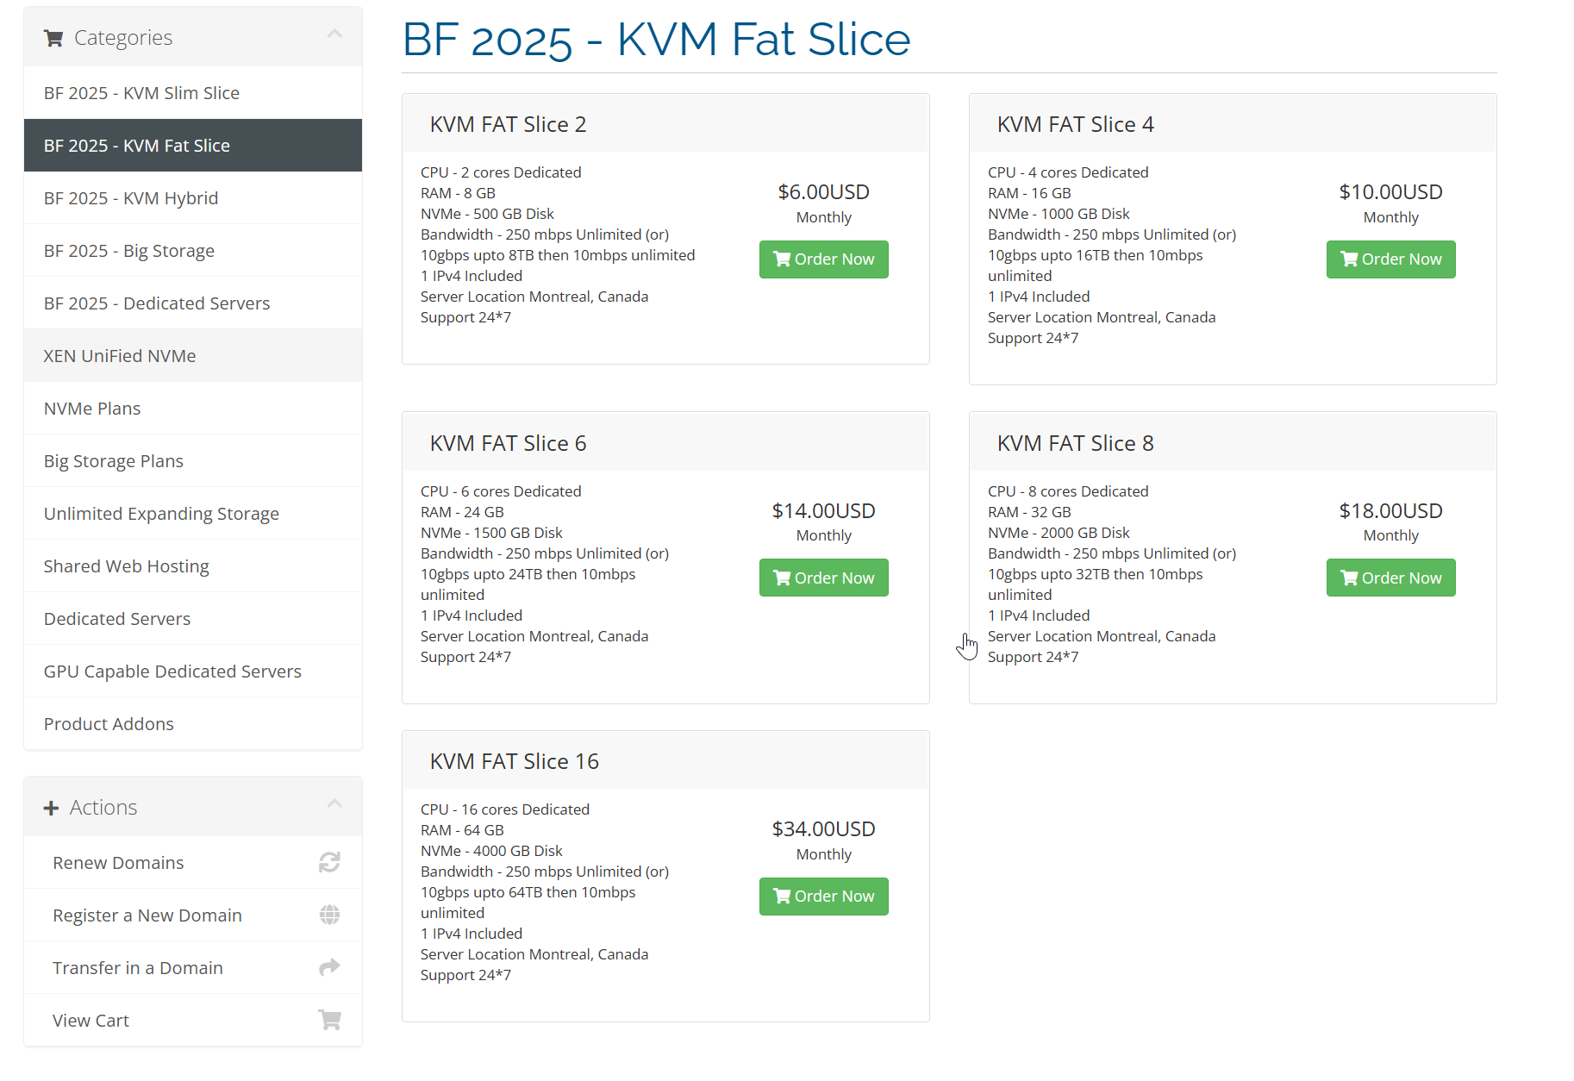
Task: Collapse the Categories panel chevron
Action: pos(334,34)
